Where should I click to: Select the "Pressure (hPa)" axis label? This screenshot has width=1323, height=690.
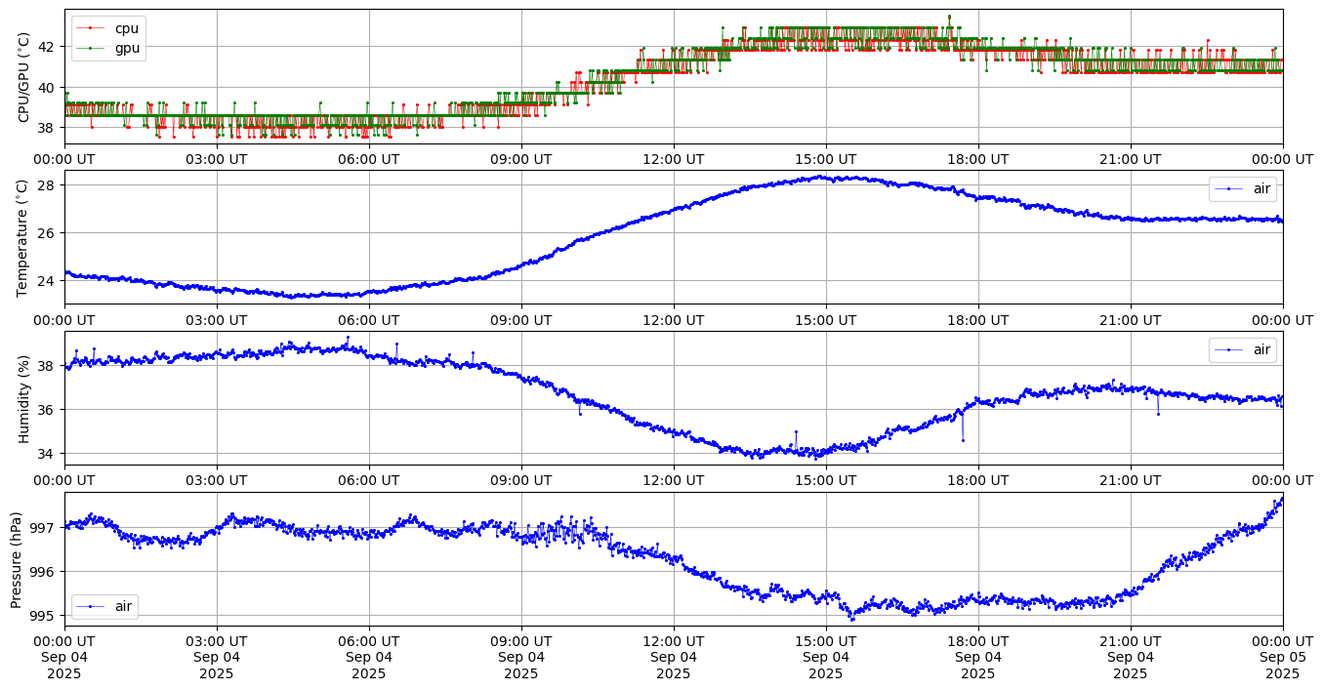[17, 559]
